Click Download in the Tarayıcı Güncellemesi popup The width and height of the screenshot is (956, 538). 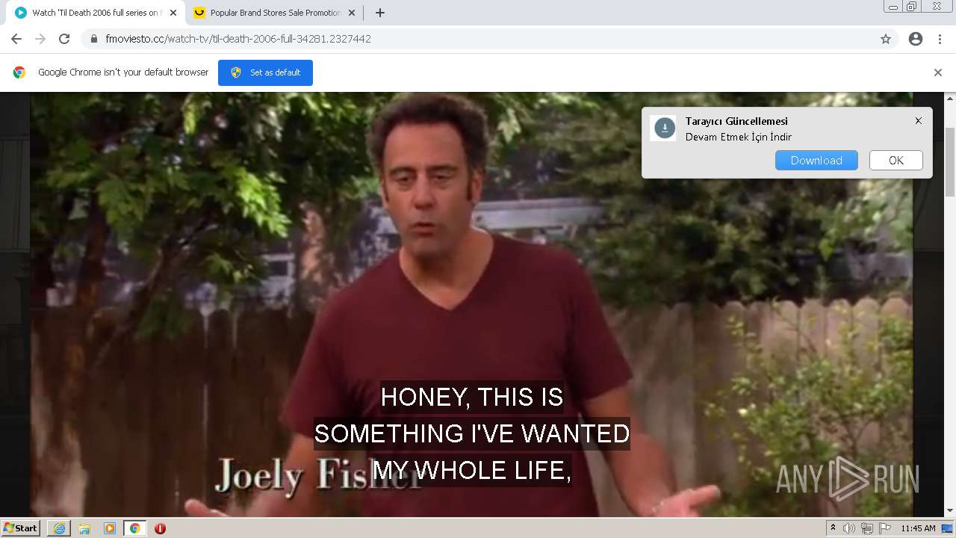pyautogui.click(x=816, y=161)
